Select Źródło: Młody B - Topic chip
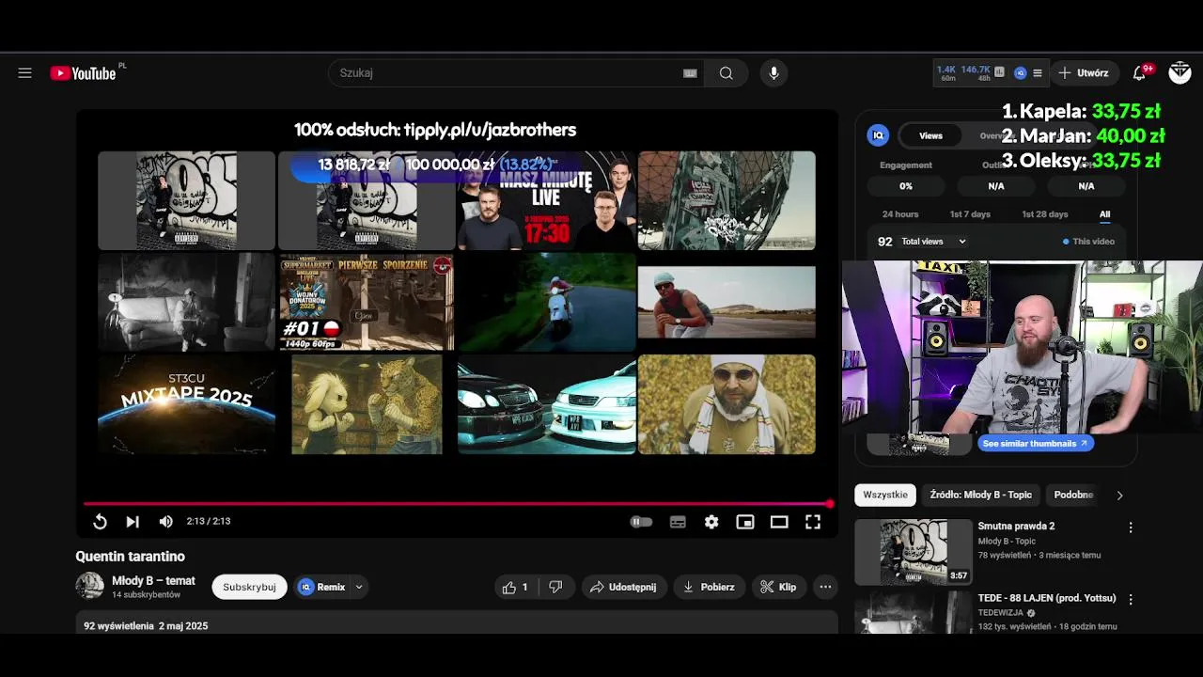The width and height of the screenshot is (1203, 677). [x=980, y=495]
